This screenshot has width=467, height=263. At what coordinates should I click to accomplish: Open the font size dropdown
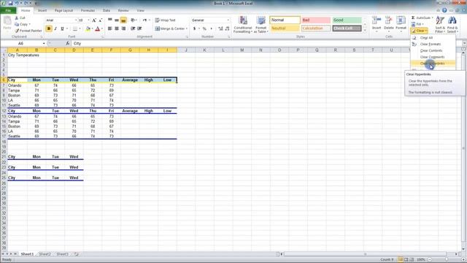point(88,20)
